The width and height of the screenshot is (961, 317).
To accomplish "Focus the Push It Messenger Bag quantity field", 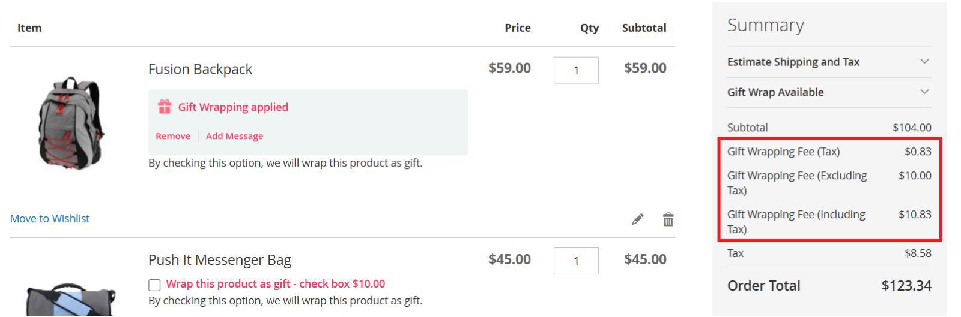I will tap(575, 261).
